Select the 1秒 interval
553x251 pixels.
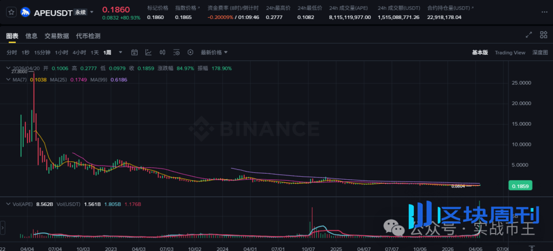tap(26, 53)
